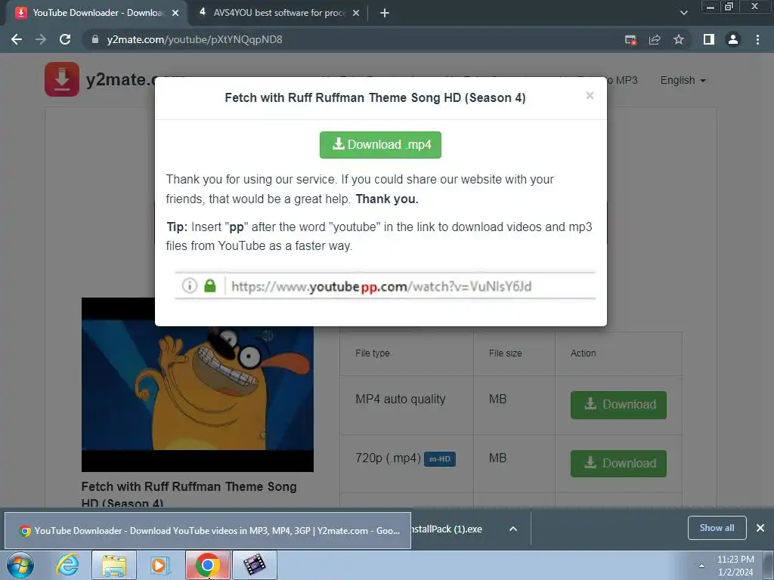Open Chrome three-dot menu
774x580 pixels.
757,39
